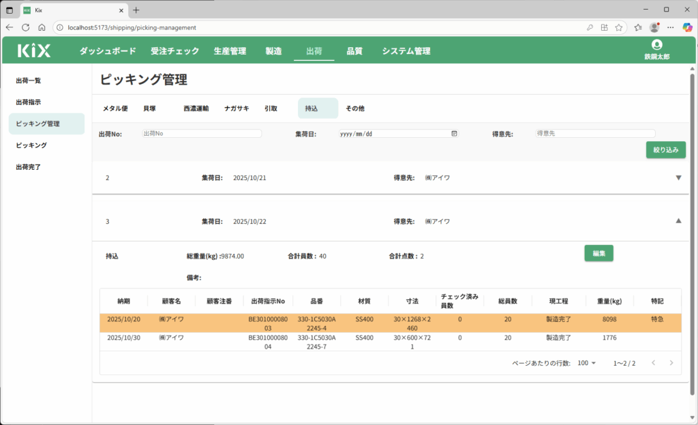Expand shipment row 2 details
698x425 pixels.
[x=678, y=178]
